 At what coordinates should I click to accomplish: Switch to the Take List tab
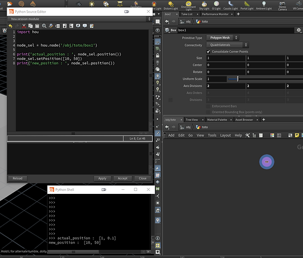click(x=187, y=14)
